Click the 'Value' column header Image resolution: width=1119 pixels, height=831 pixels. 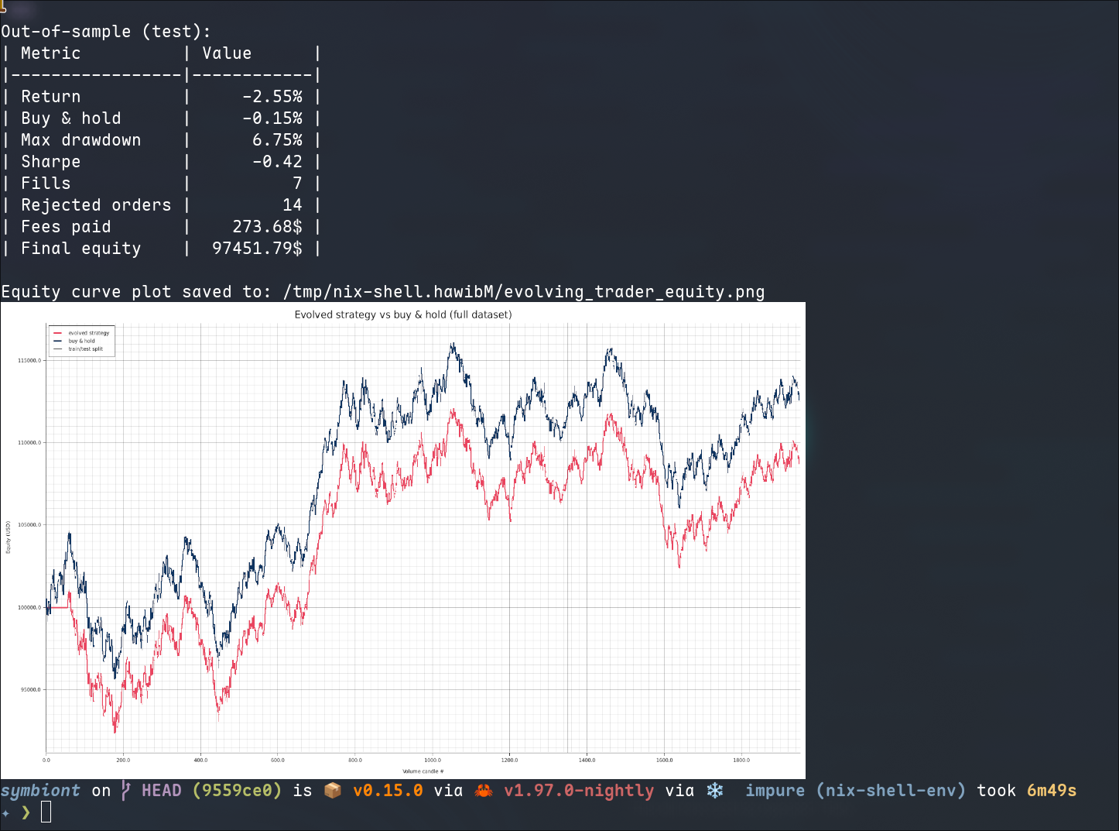click(x=227, y=53)
